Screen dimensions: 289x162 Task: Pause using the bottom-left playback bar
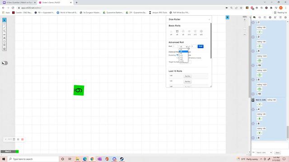click(18, 139)
